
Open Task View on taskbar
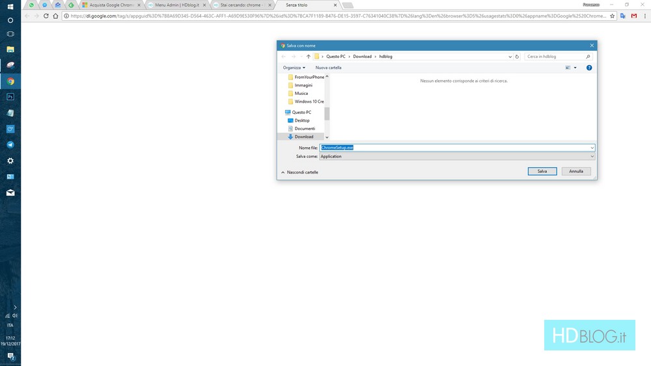(x=10, y=34)
